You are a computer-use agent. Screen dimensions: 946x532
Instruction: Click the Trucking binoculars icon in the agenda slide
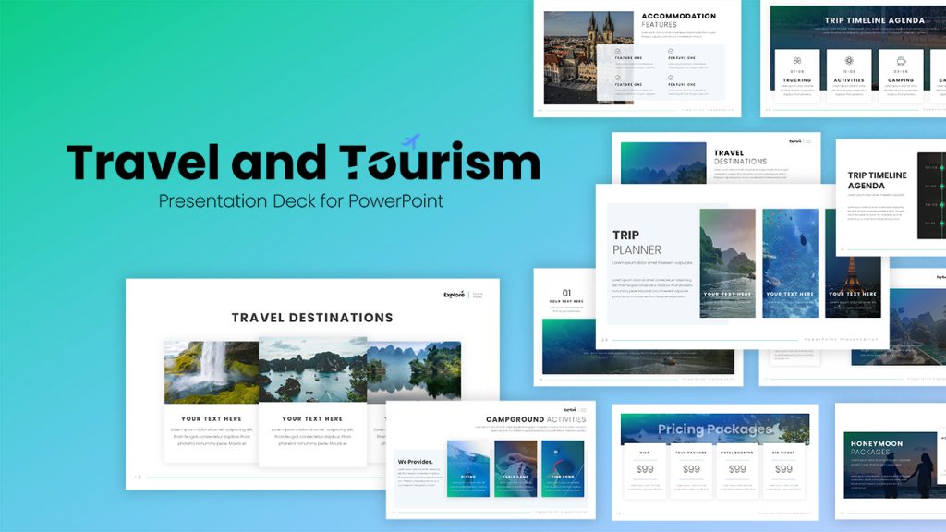click(x=797, y=61)
